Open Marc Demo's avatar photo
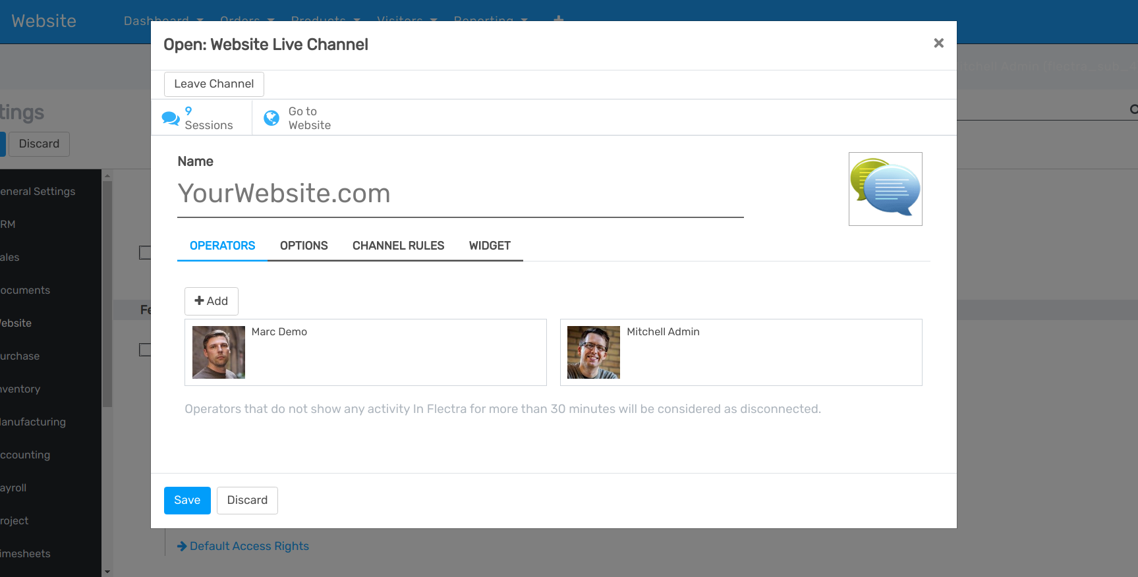Image resolution: width=1138 pixels, height=577 pixels. click(219, 352)
